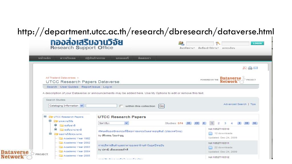Open the ปฏิทินกิจกรรม nav menu item
292x164 pixels.
coord(95,58)
